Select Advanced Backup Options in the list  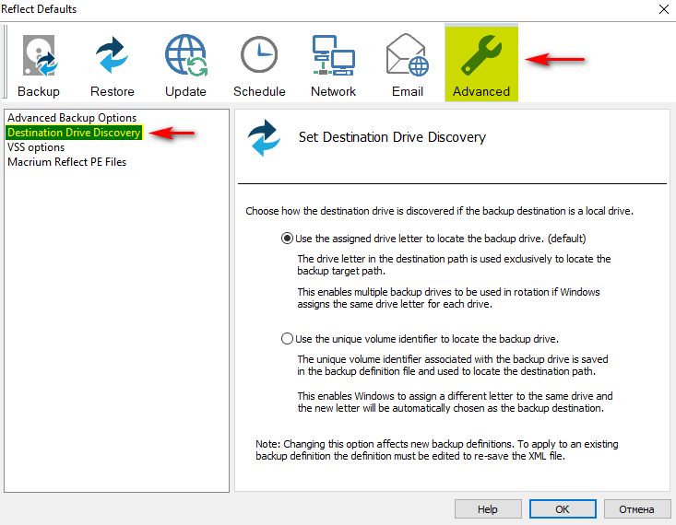(x=72, y=118)
